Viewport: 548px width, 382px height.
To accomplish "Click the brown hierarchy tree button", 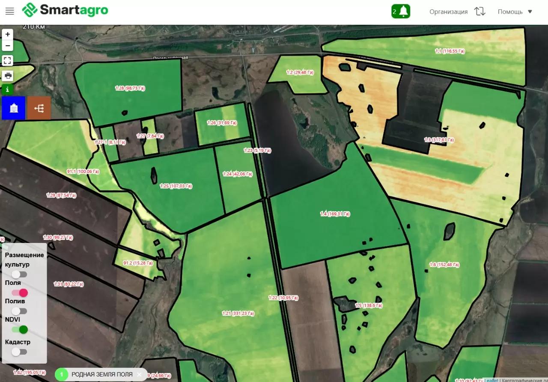I will pyautogui.click(x=39, y=108).
